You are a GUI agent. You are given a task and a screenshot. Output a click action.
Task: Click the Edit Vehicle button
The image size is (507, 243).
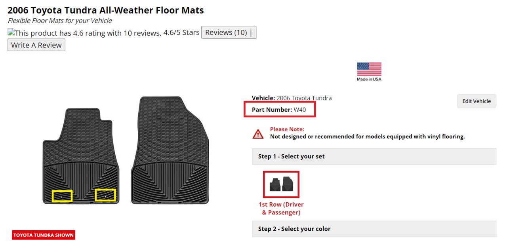click(x=477, y=101)
